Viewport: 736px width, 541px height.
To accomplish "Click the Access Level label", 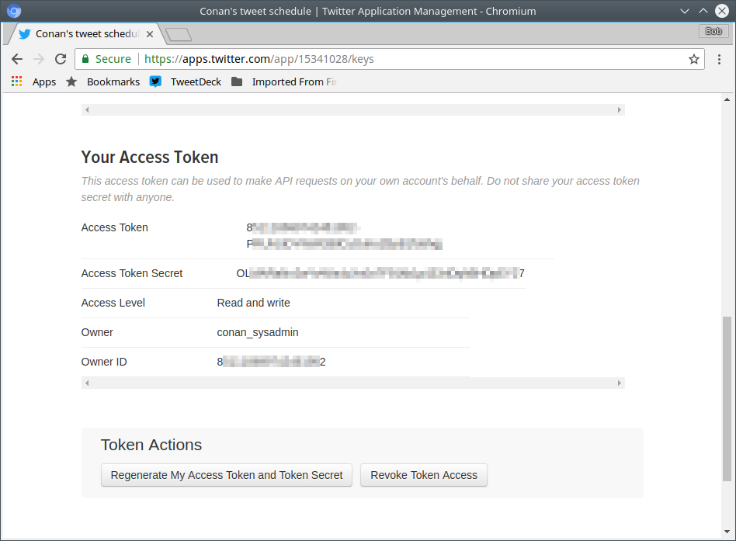I will [113, 303].
